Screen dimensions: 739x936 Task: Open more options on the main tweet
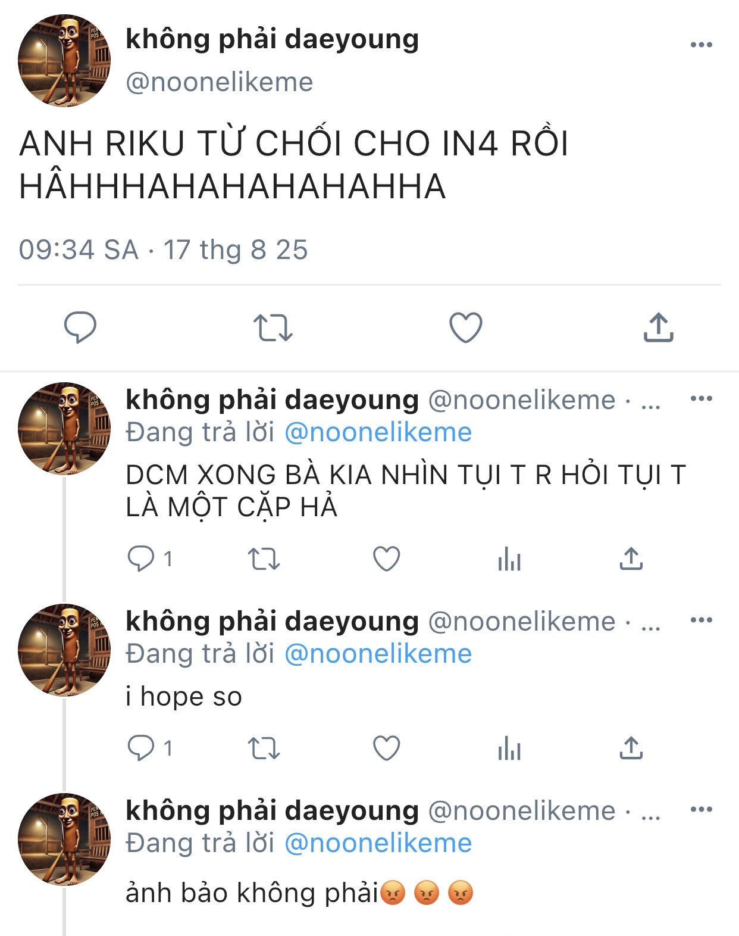point(702,45)
